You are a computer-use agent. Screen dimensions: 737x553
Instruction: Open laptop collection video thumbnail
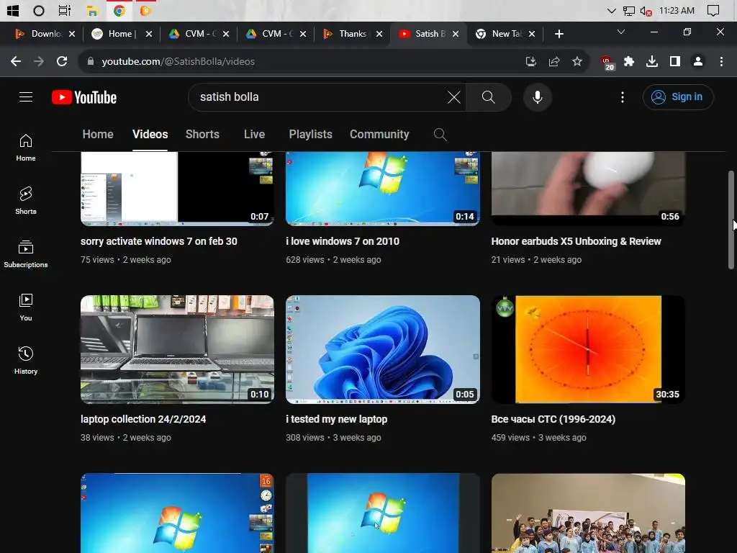pyautogui.click(x=177, y=349)
